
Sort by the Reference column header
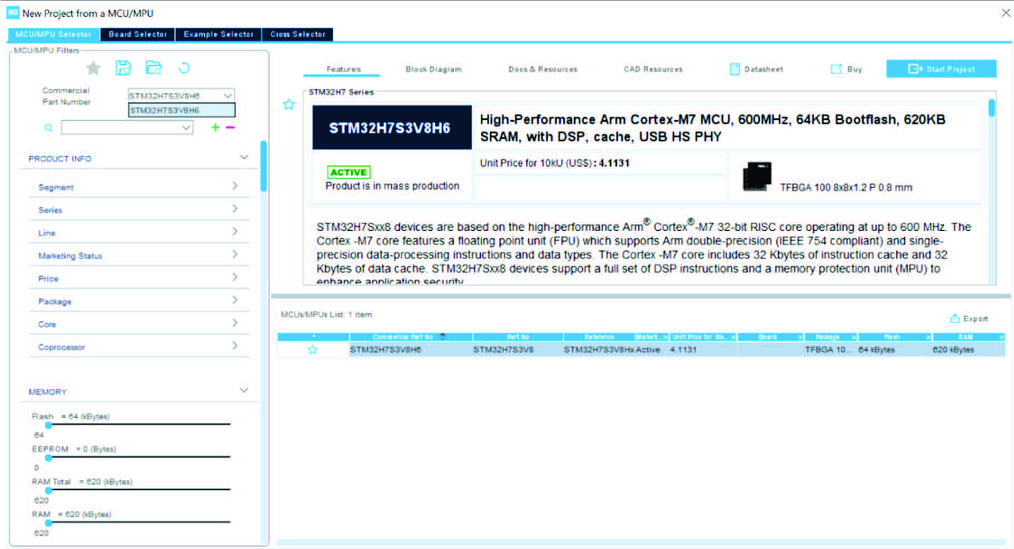click(599, 337)
